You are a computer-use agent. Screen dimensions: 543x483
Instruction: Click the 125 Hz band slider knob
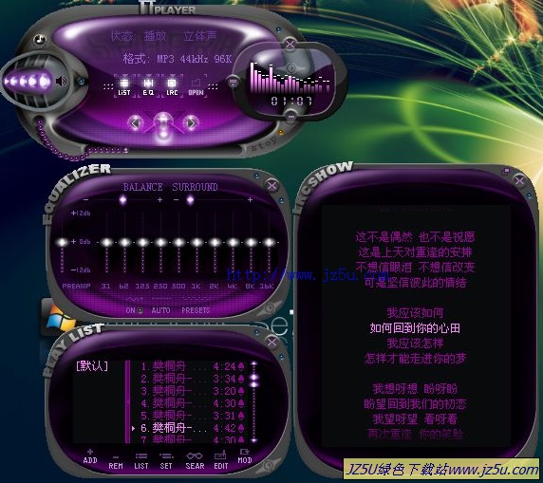(142, 242)
